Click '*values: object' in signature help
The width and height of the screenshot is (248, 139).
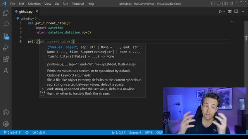(63, 47)
